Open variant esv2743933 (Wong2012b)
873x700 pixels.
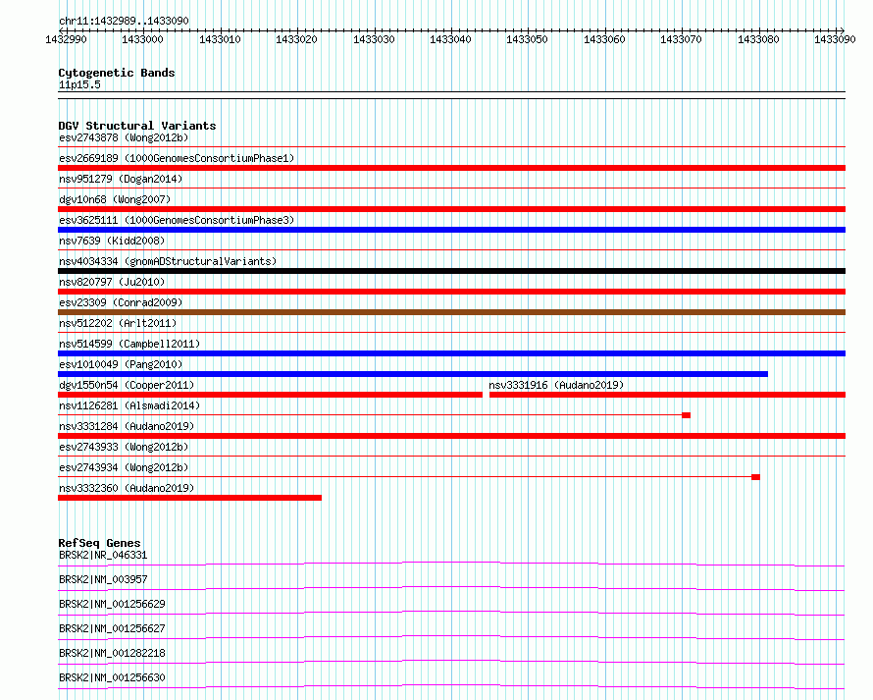(x=124, y=447)
